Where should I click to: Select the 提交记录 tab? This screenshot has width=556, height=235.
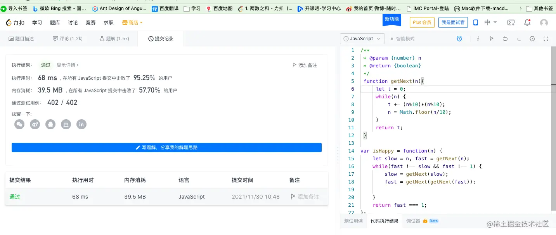click(161, 39)
